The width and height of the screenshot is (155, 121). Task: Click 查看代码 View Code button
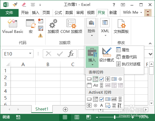point(126,57)
